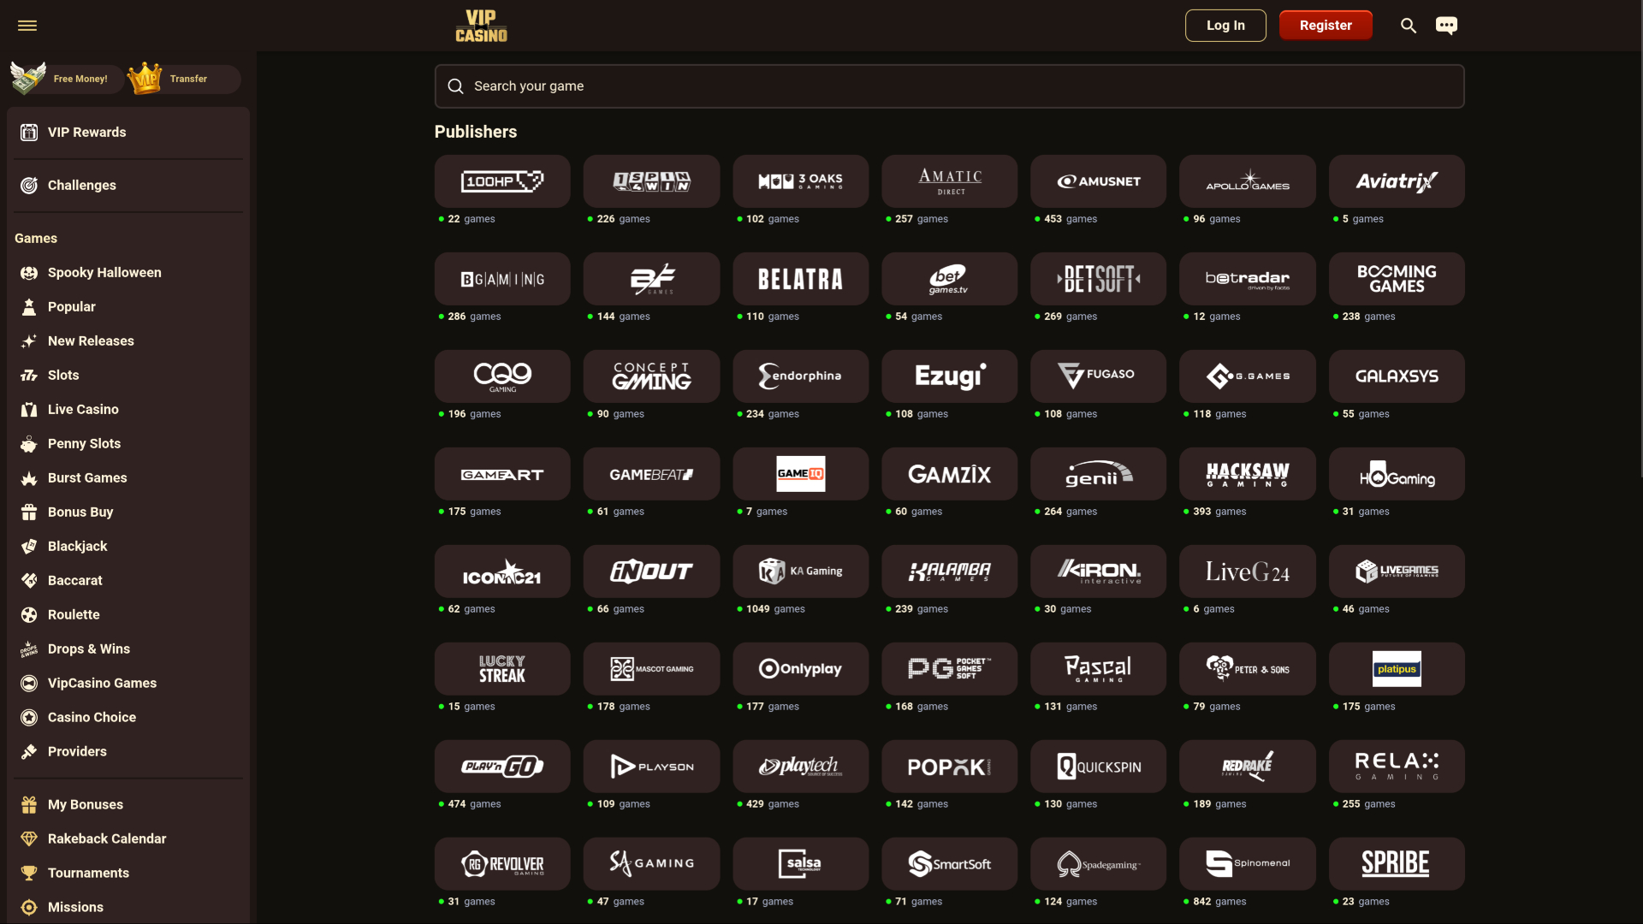This screenshot has width=1643, height=924.
Task: Select the Betsoft publisher tile
Action: tap(1098, 279)
